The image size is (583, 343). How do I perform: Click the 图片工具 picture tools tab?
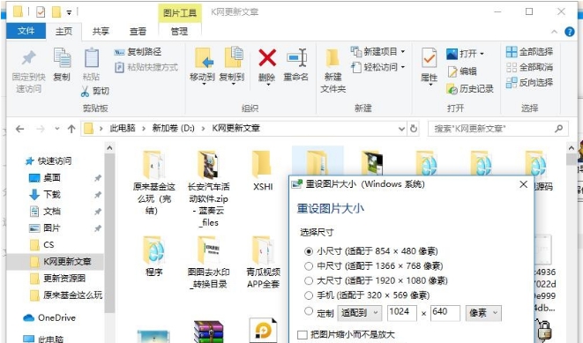coord(180,13)
